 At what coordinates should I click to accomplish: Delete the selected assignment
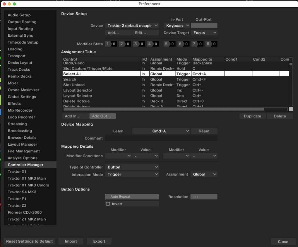click(x=280, y=116)
